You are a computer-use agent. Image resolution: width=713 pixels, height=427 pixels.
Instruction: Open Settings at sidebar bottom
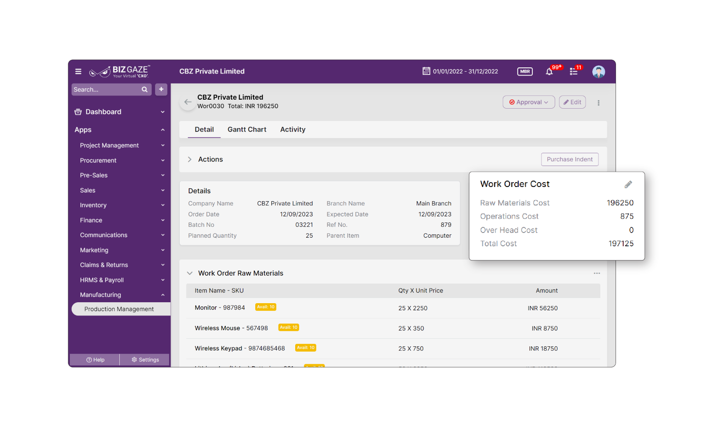(x=145, y=360)
